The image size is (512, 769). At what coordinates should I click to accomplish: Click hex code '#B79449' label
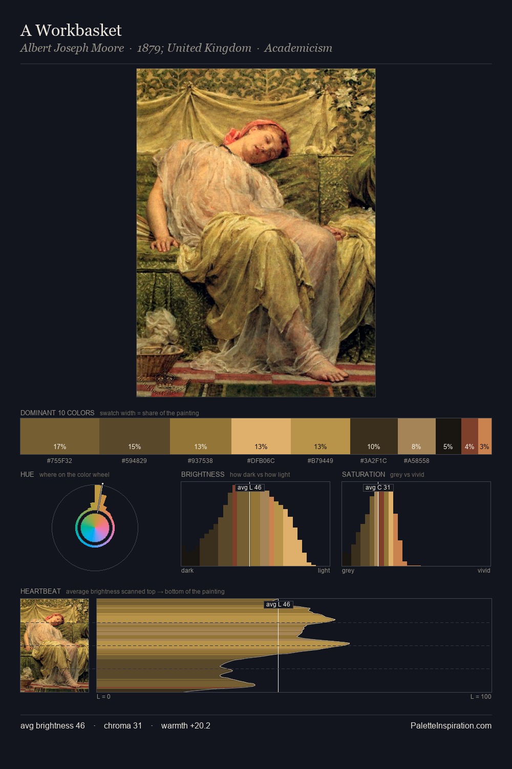(320, 460)
